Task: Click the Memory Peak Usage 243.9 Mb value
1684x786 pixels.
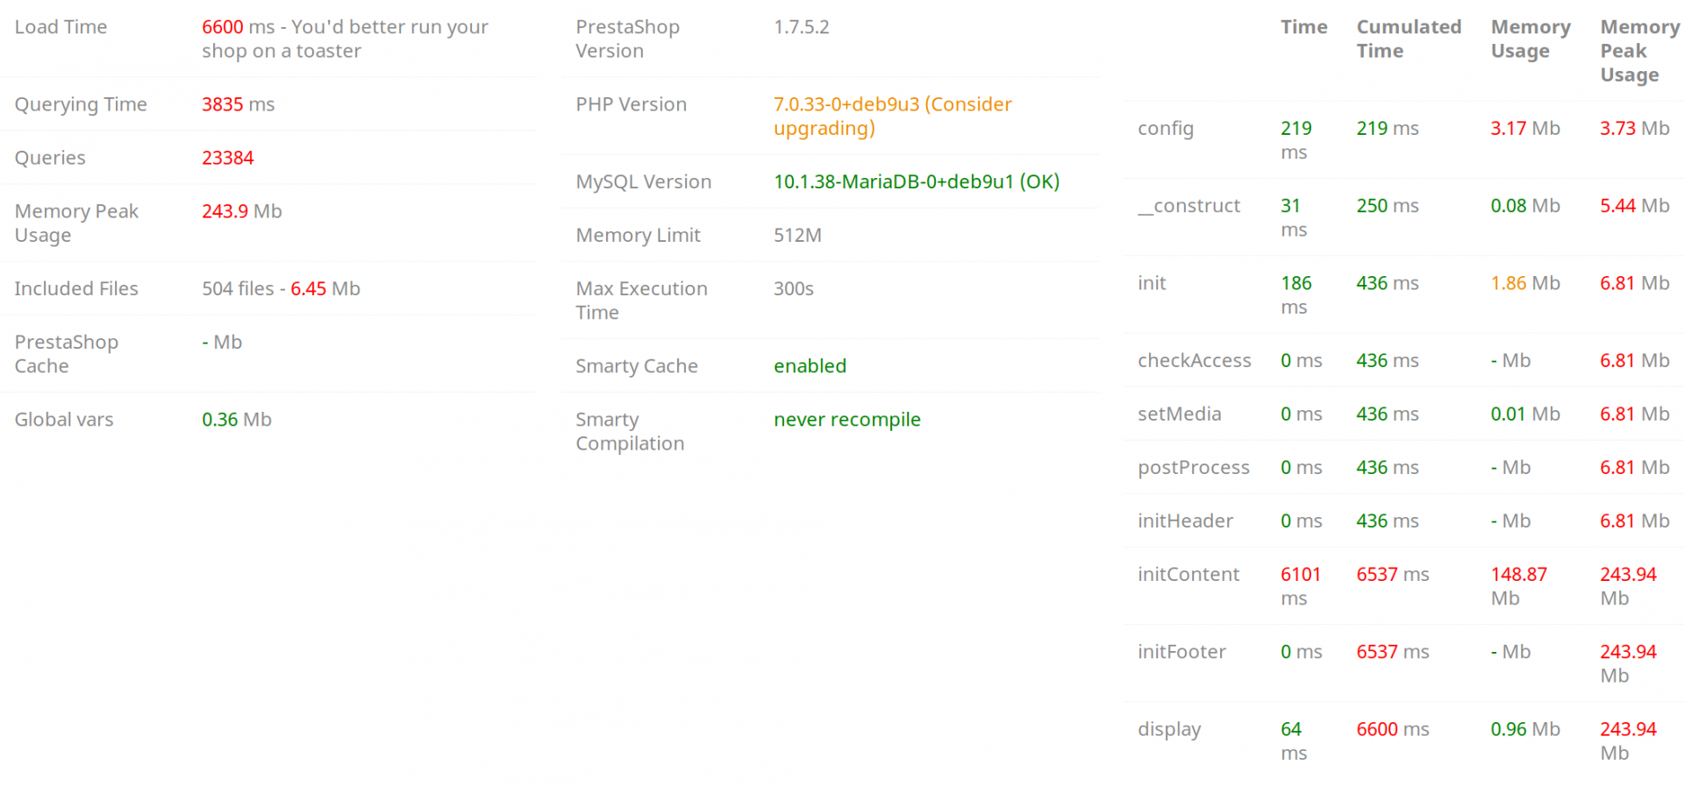Action: [x=242, y=211]
